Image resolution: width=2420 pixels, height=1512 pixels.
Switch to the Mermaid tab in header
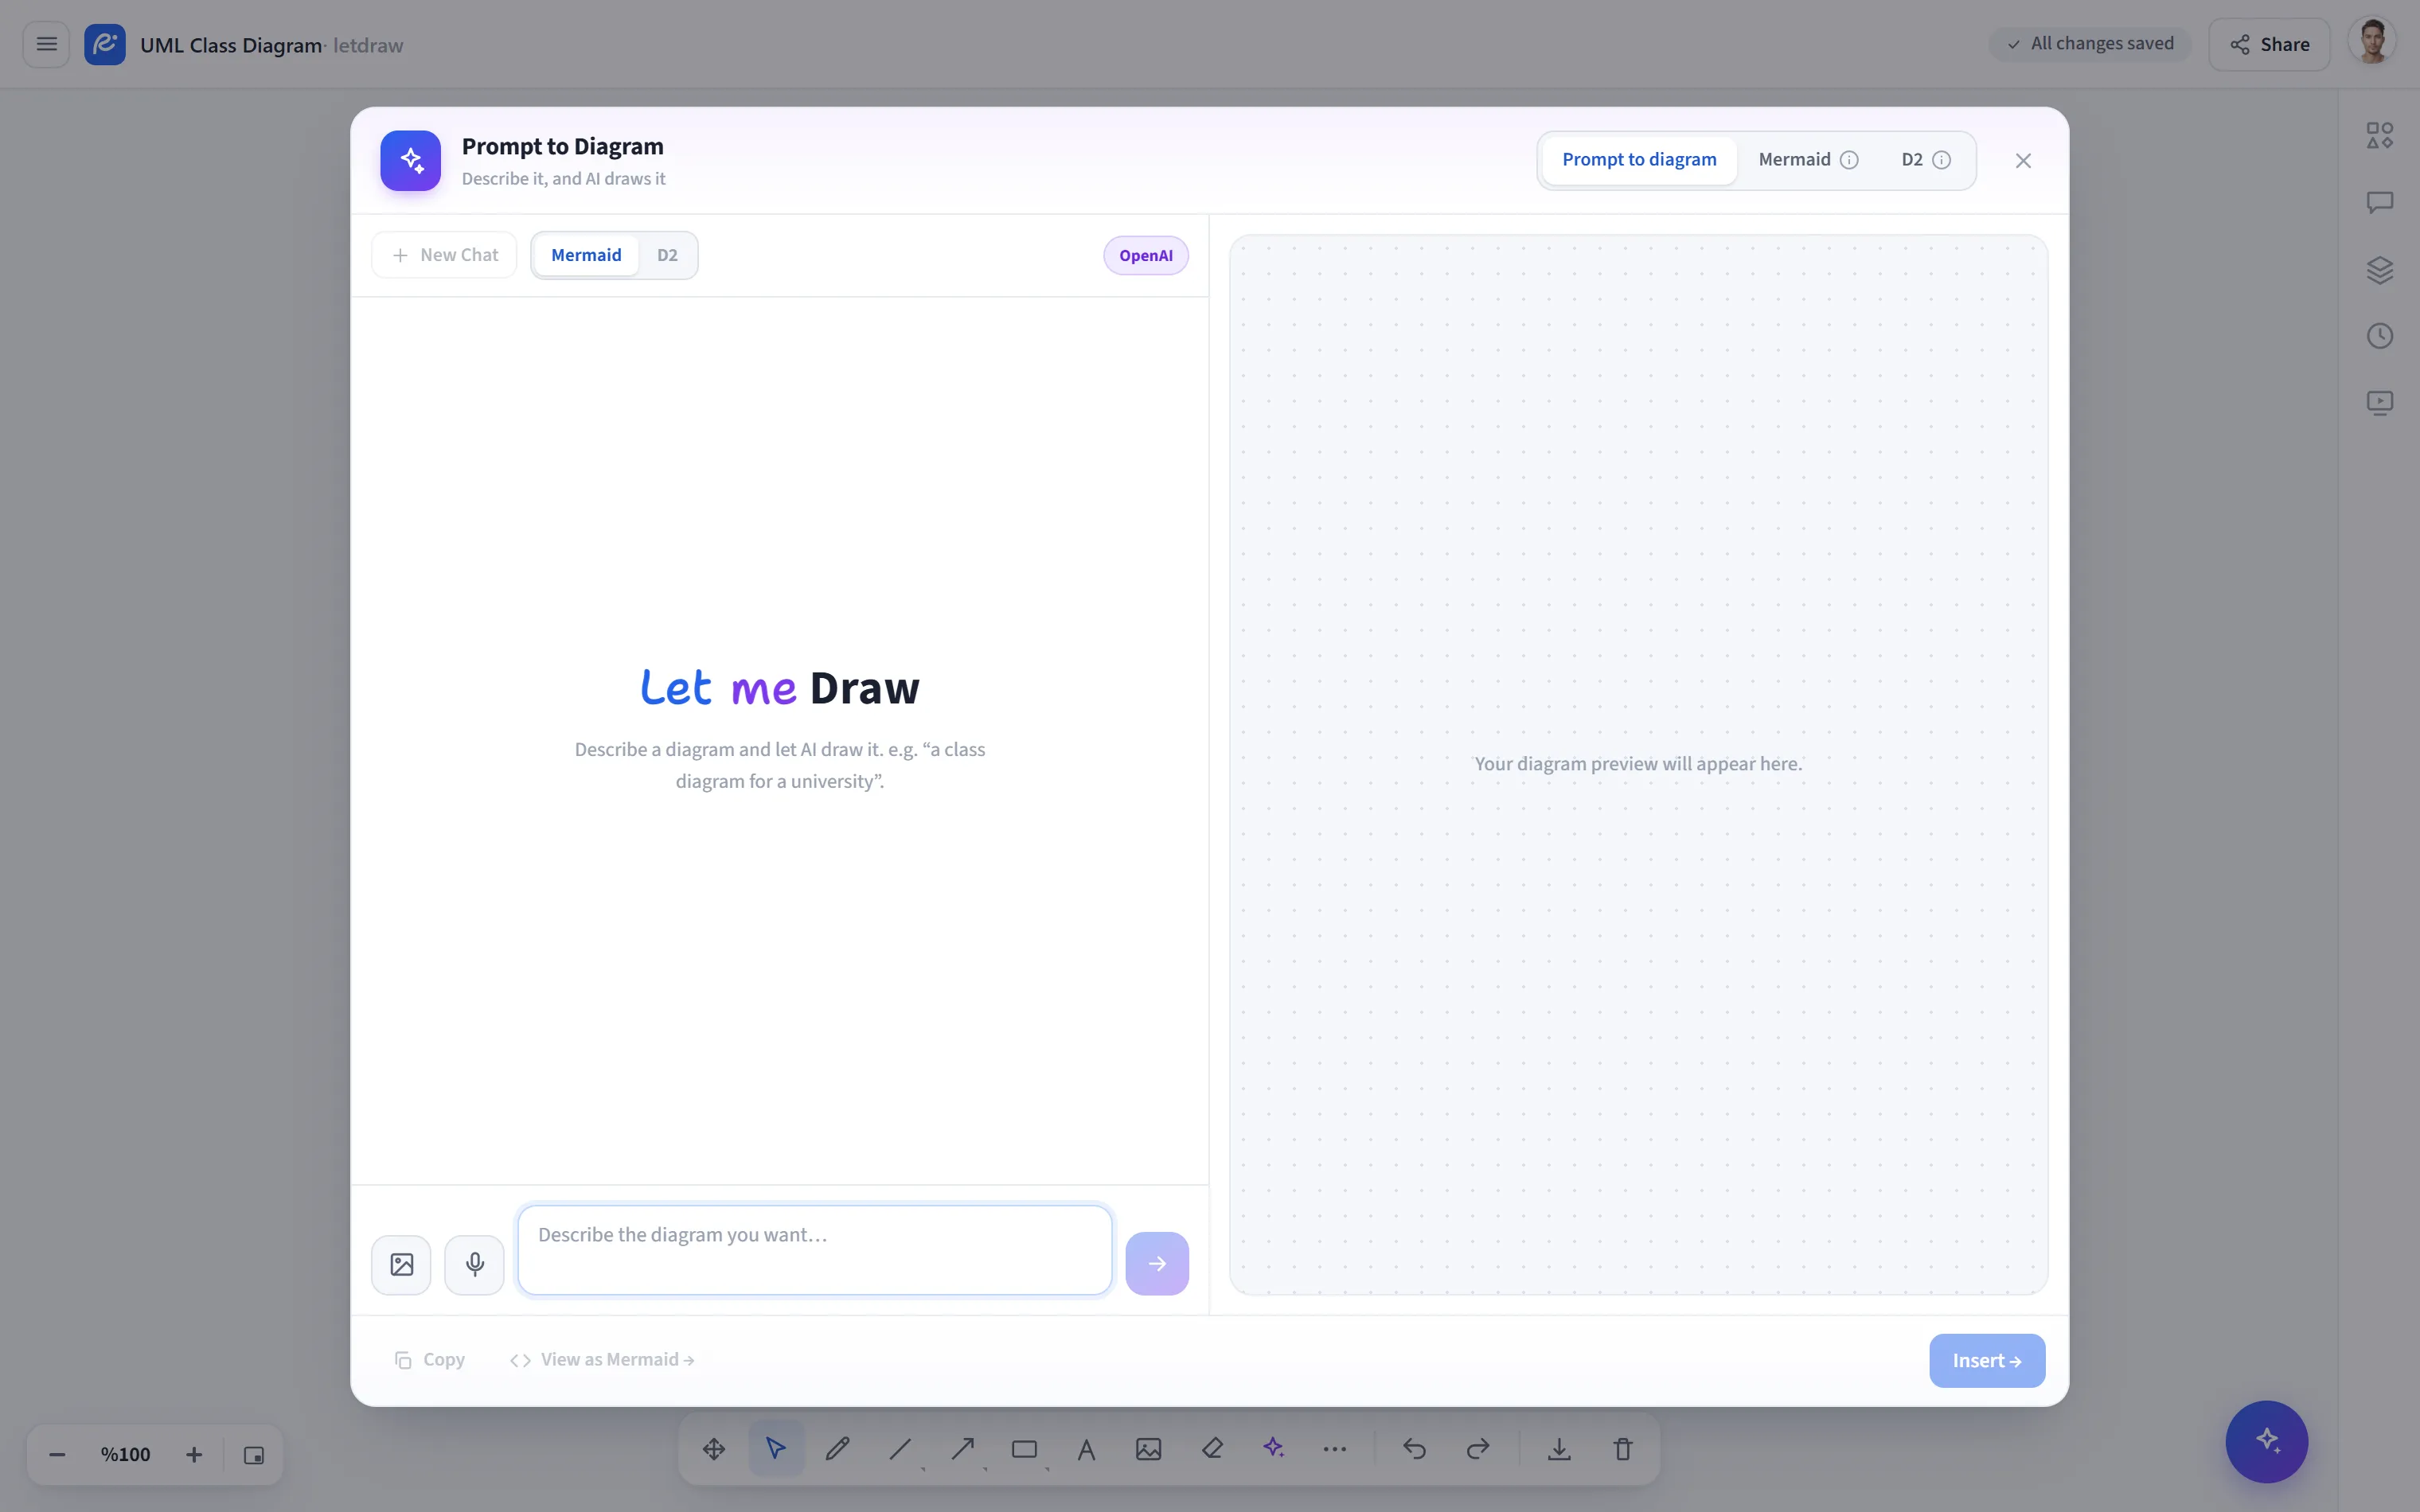point(1795,160)
